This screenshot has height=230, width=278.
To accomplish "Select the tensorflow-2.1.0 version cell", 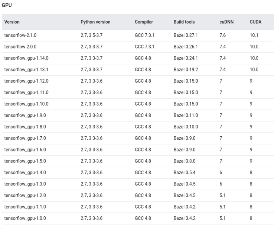I will (20, 35).
